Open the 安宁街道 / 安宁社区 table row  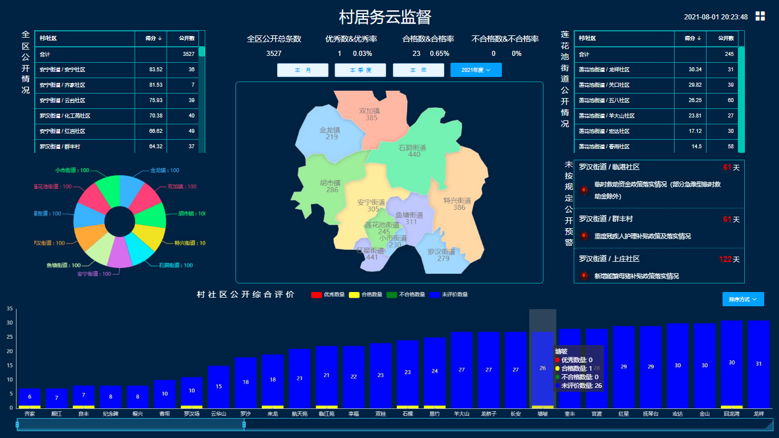click(86, 70)
